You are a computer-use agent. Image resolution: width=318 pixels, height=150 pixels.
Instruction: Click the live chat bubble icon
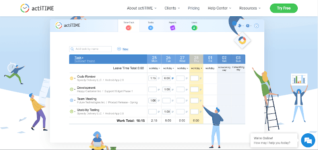308,140
